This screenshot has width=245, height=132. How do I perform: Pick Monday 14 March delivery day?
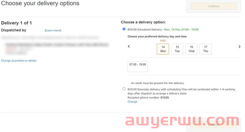[x=163, y=49]
